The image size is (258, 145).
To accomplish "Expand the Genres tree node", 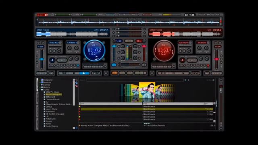I will click(x=40, y=85).
